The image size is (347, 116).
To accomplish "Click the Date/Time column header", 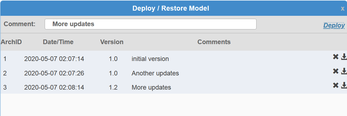I will pos(58,42).
